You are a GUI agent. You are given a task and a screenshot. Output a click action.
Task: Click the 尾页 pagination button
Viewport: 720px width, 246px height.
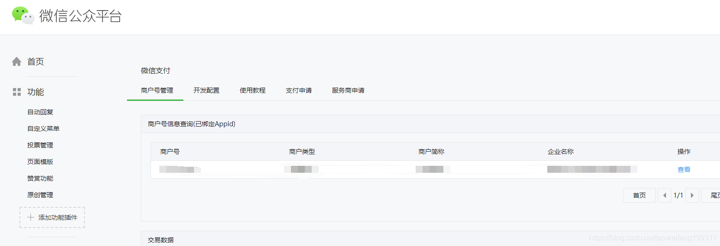[712, 195]
